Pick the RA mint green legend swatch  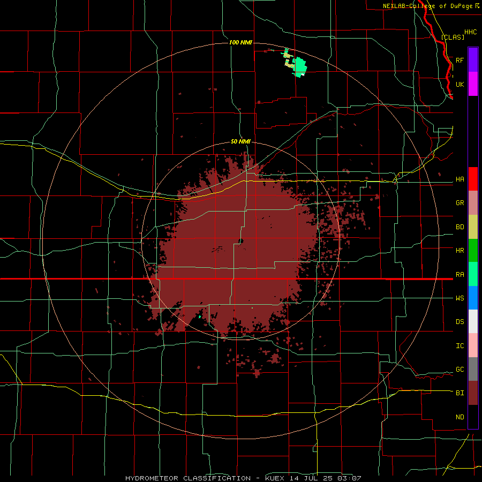(x=473, y=274)
